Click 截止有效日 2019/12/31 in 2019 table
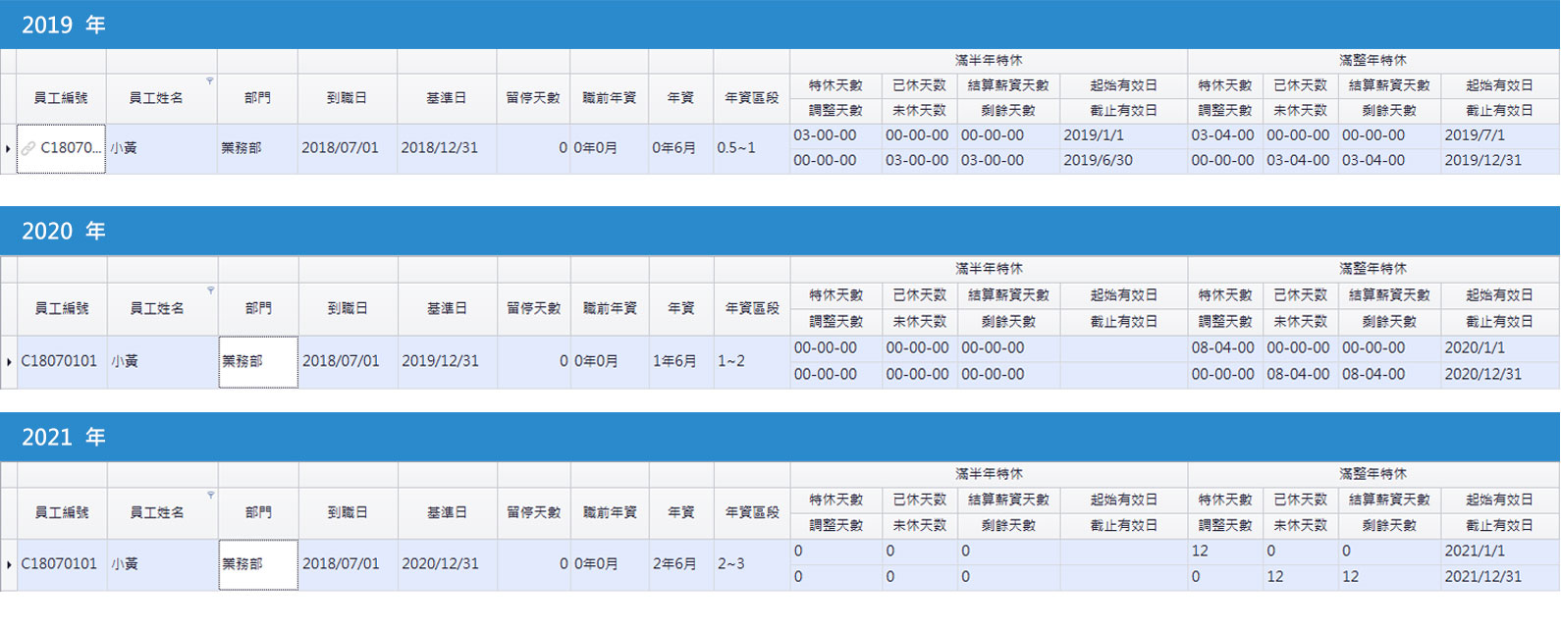 pyautogui.click(x=1500, y=161)
